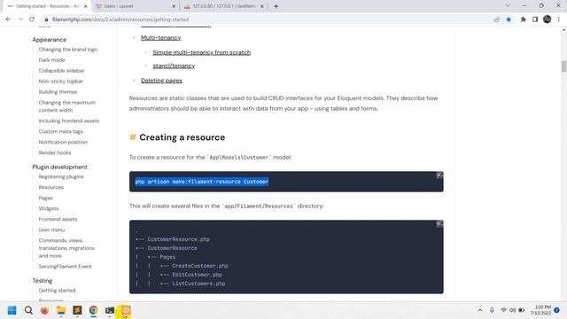Open Google Chrome from taskbar
The image size is (567, 319).
point(94,310)
